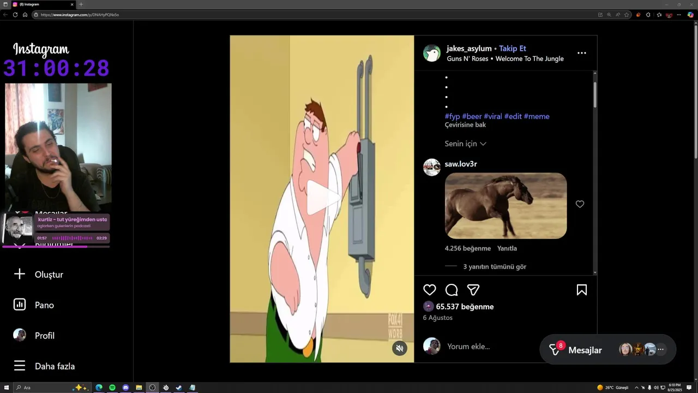The width and height of the screenshot is (698, 393).
Task: Open saw.lov3r commenter username
Action: click(461, 164)
